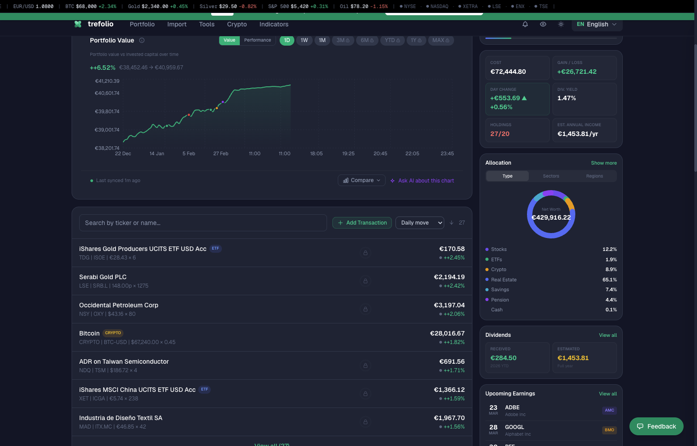Click the Portfolio Value info icon
Screen dimensions: 697x446
(142, 40)
